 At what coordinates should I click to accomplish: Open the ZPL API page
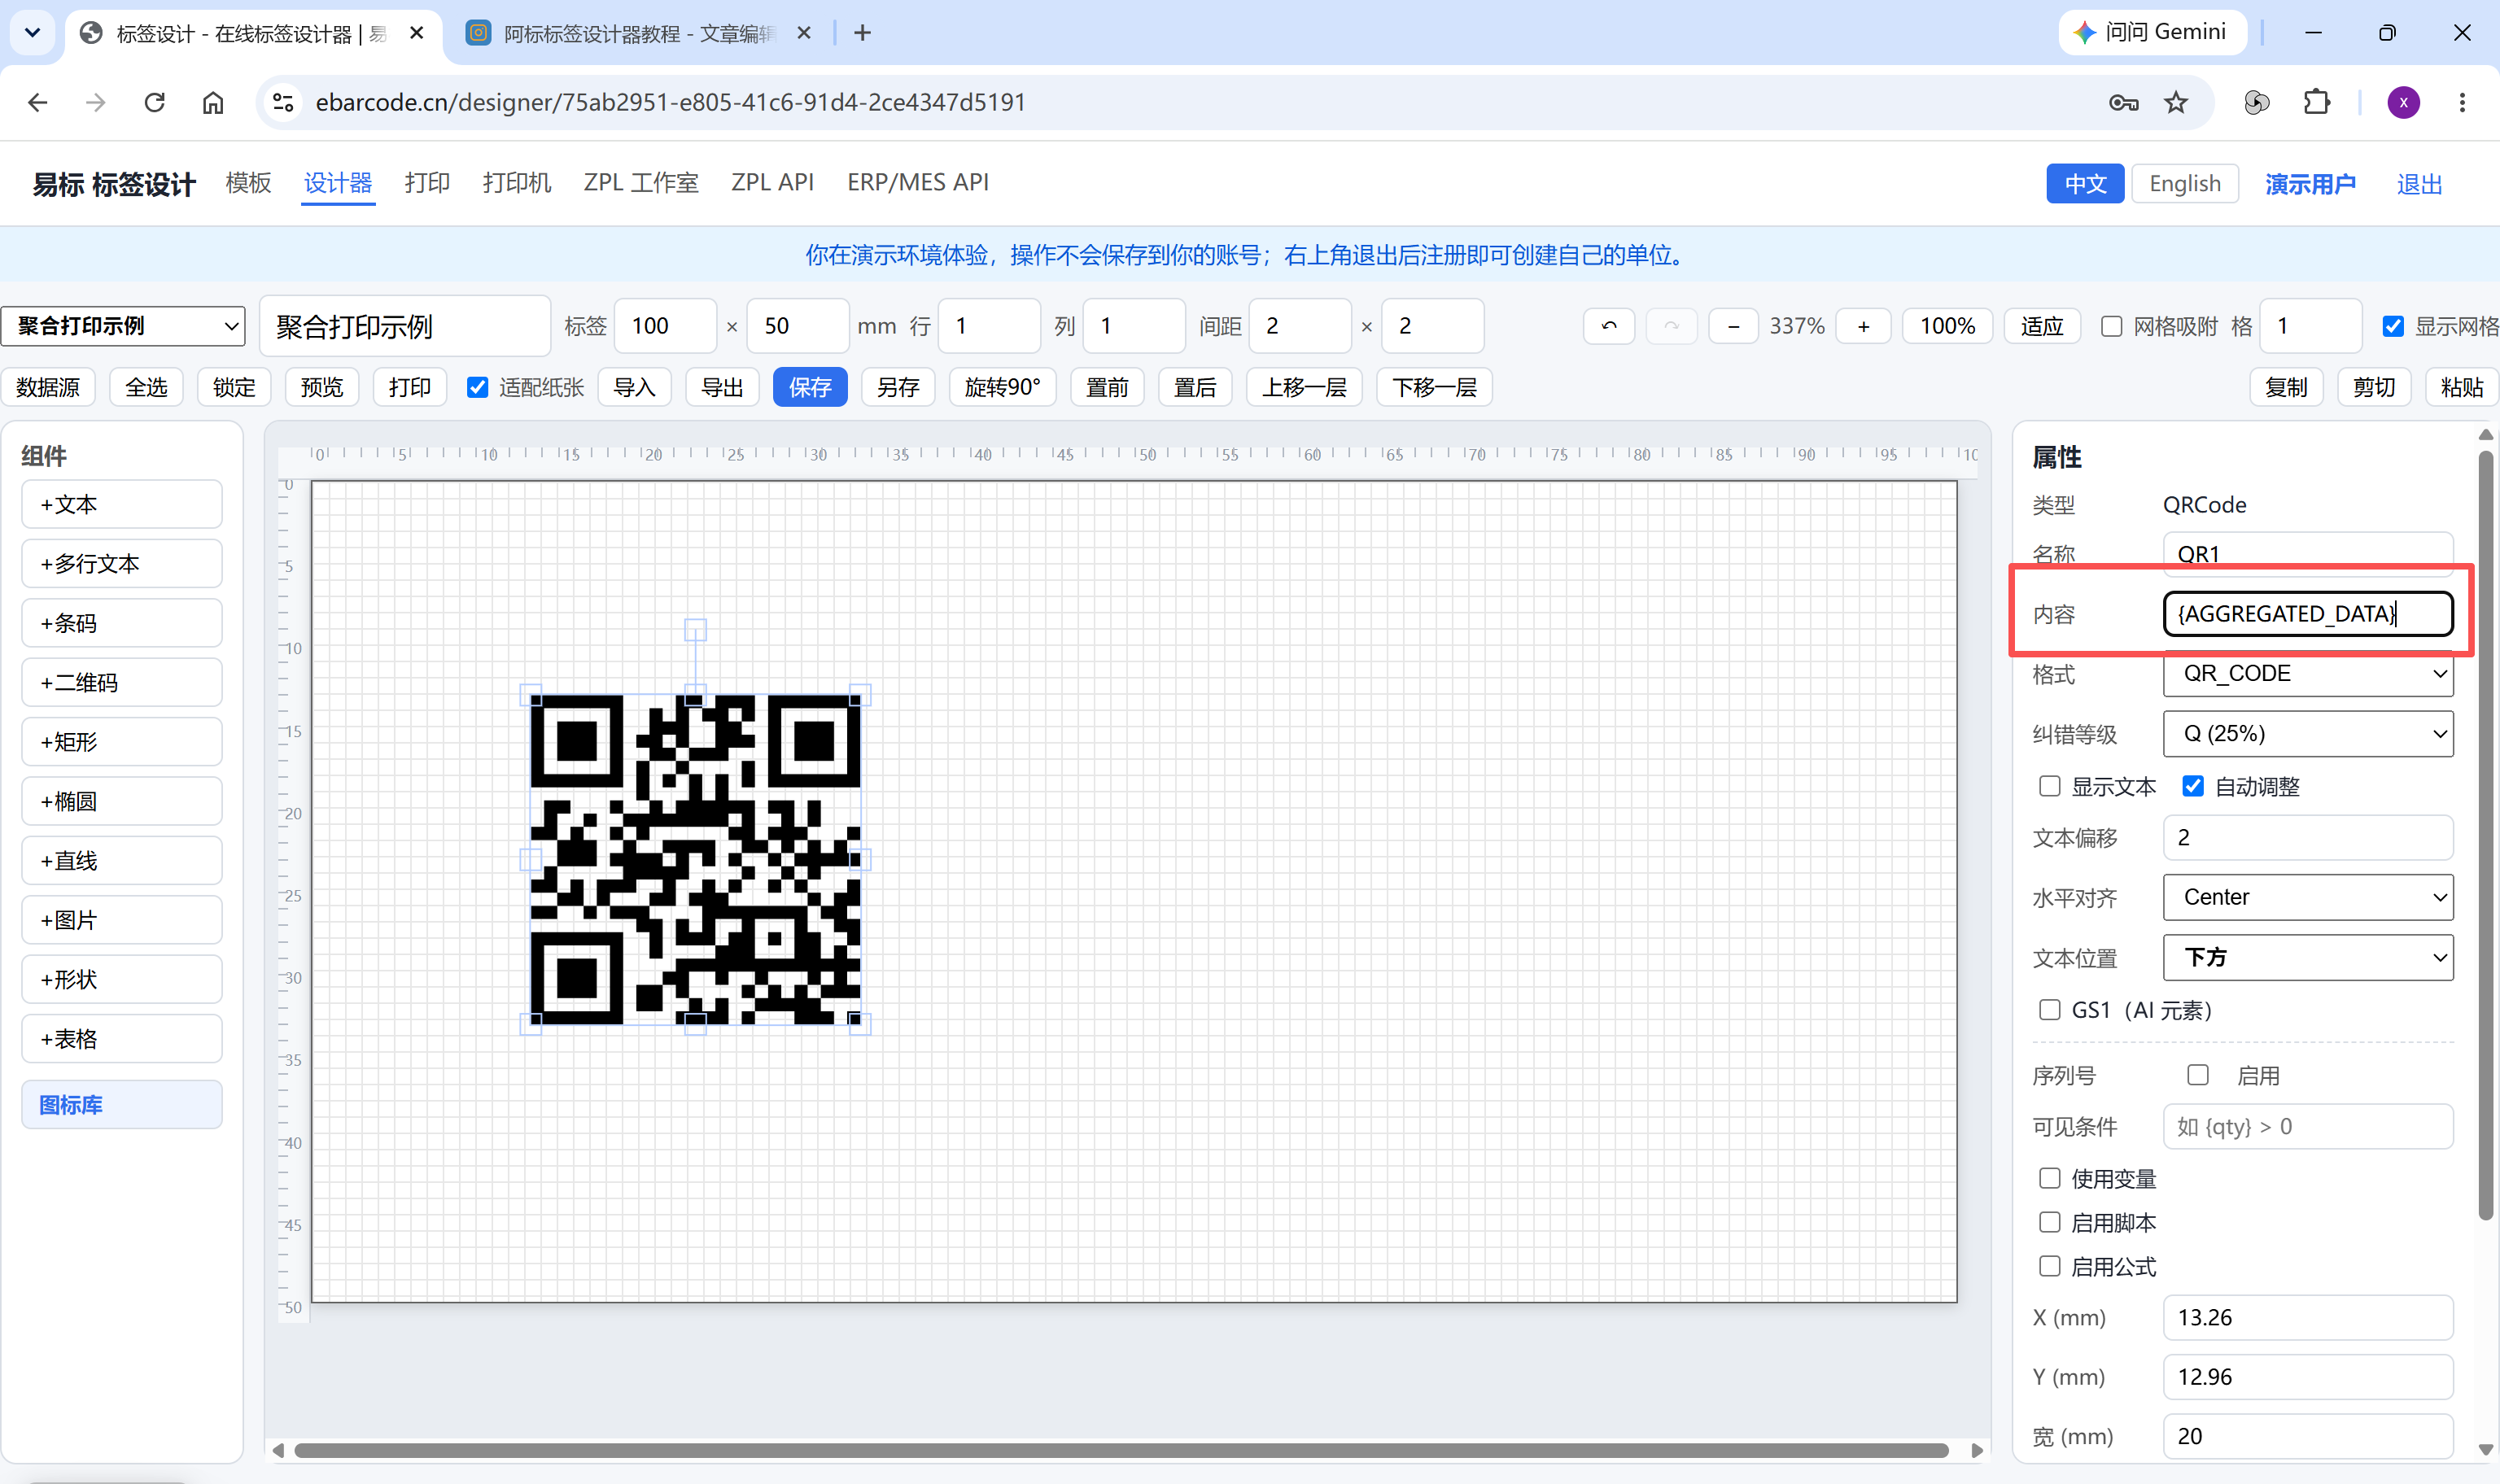[772, 183]
